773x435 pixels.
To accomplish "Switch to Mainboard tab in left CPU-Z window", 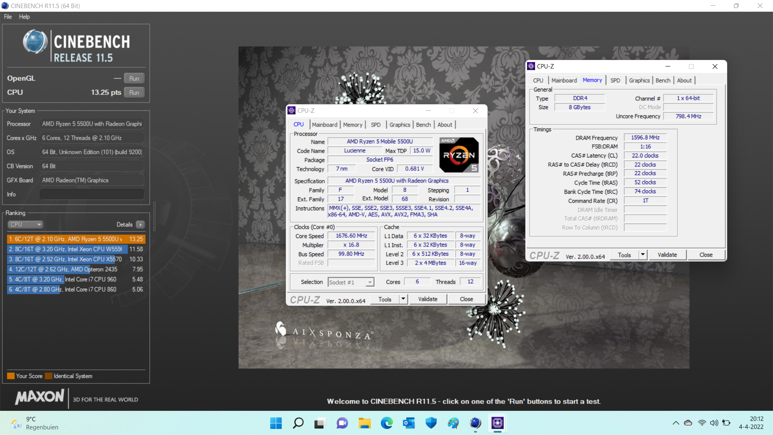I will coord(324,125).
